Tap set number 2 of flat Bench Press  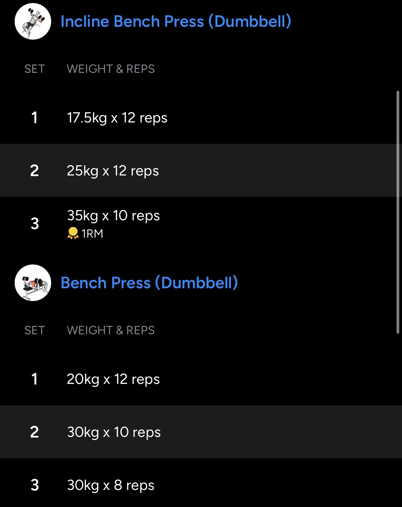click(x=34, y=432)
